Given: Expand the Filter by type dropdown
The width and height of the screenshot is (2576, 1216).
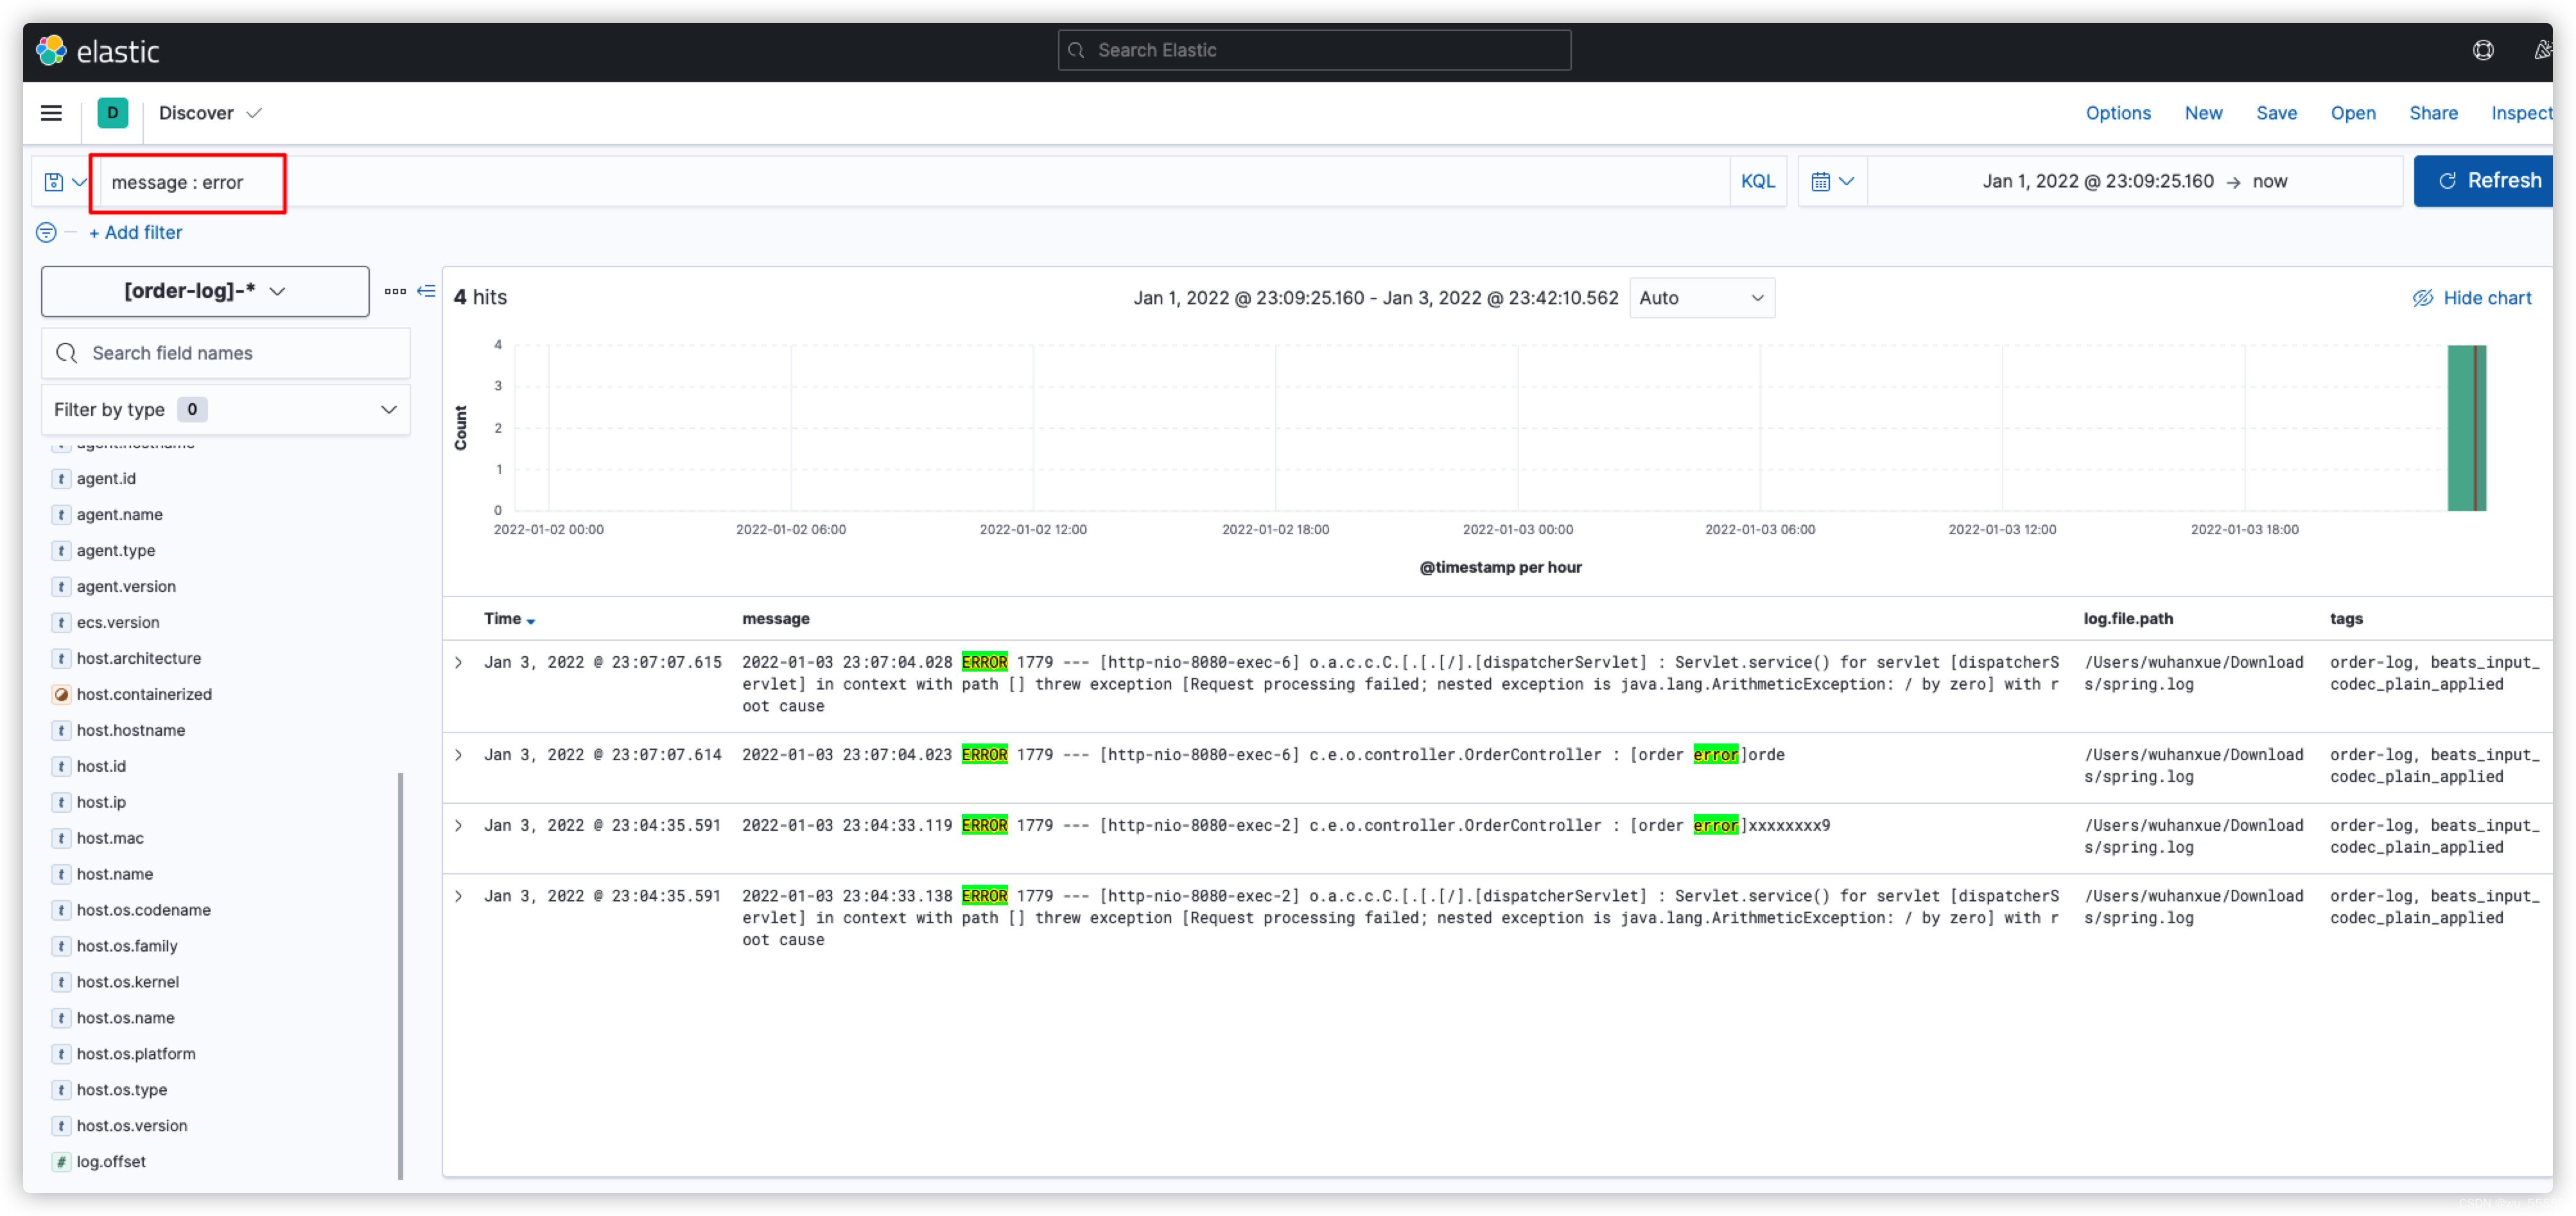Looking at the screenshot, I should (x=225, y=410).
